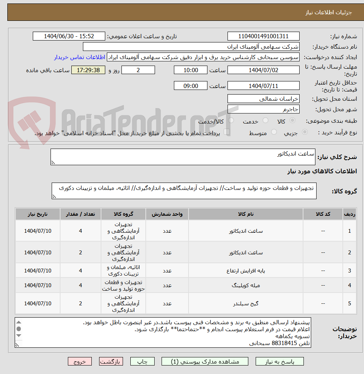Select the کالا/خدمت subject radio button
This screenshot has height=374, width=364.
(231, 120)
